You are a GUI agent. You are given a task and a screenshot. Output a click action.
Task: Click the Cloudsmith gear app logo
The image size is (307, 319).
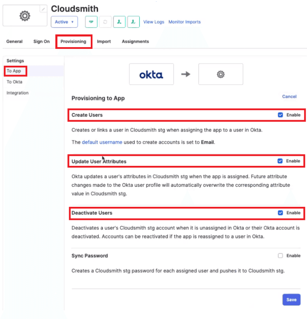click(25, 16)
